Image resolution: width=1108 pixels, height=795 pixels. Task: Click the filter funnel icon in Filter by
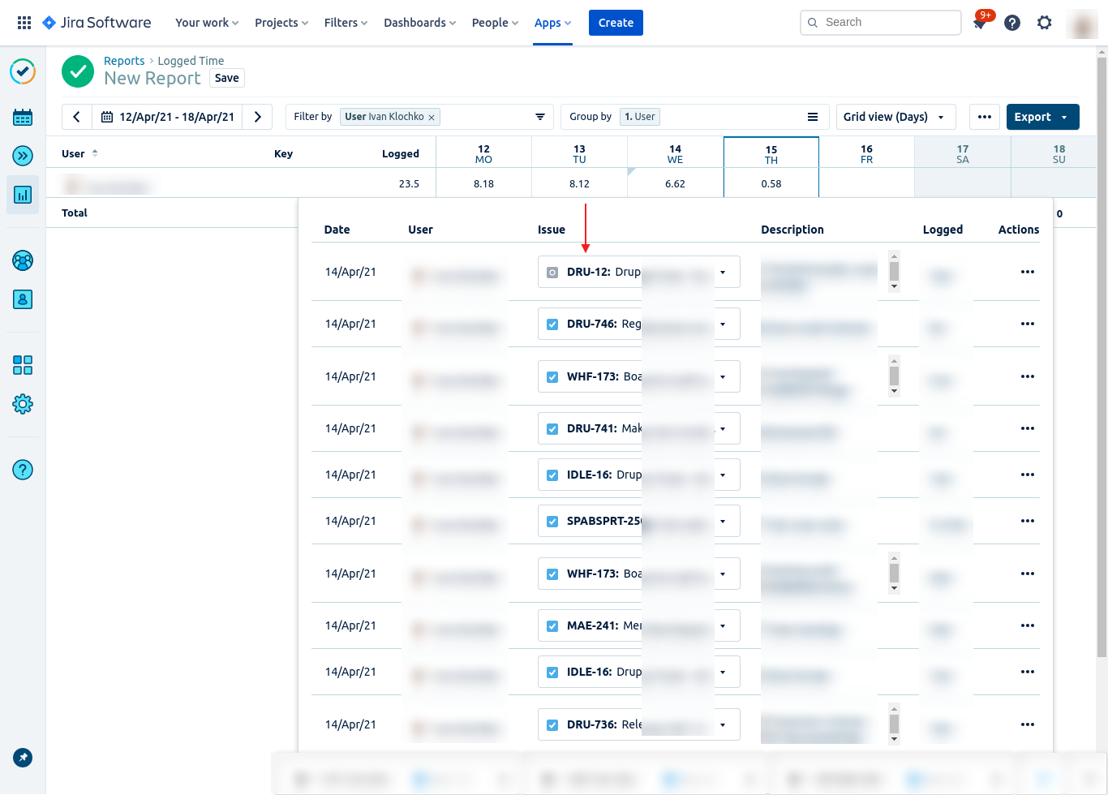(x=540, y=117)
